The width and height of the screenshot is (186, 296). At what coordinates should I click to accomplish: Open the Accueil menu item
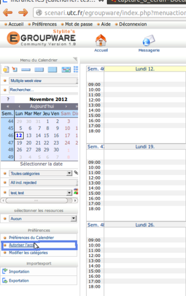[x=16, y=24]
